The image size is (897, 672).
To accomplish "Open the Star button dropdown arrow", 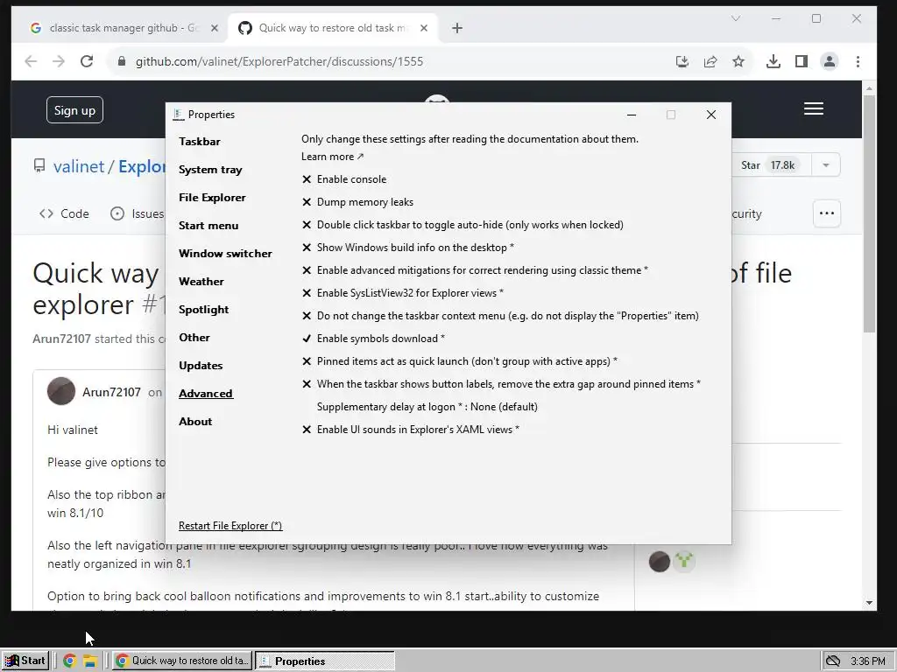I will pos(825,165).
